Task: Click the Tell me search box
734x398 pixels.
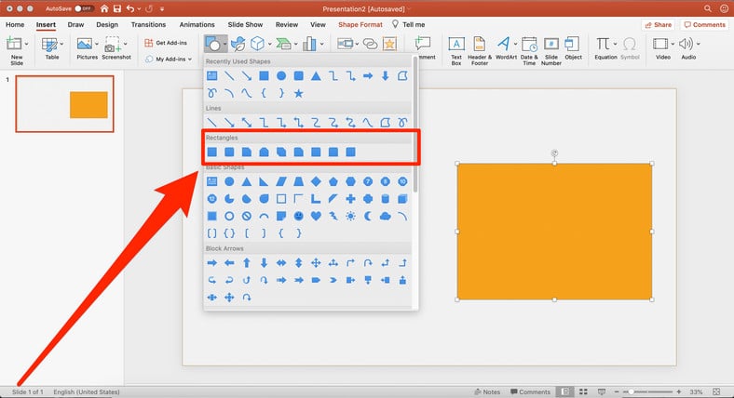Action: click(409, 24)
